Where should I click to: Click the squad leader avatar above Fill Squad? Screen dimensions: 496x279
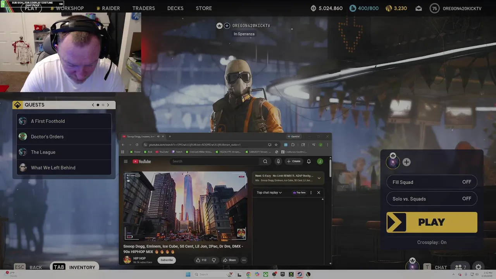tap(393, 161)
